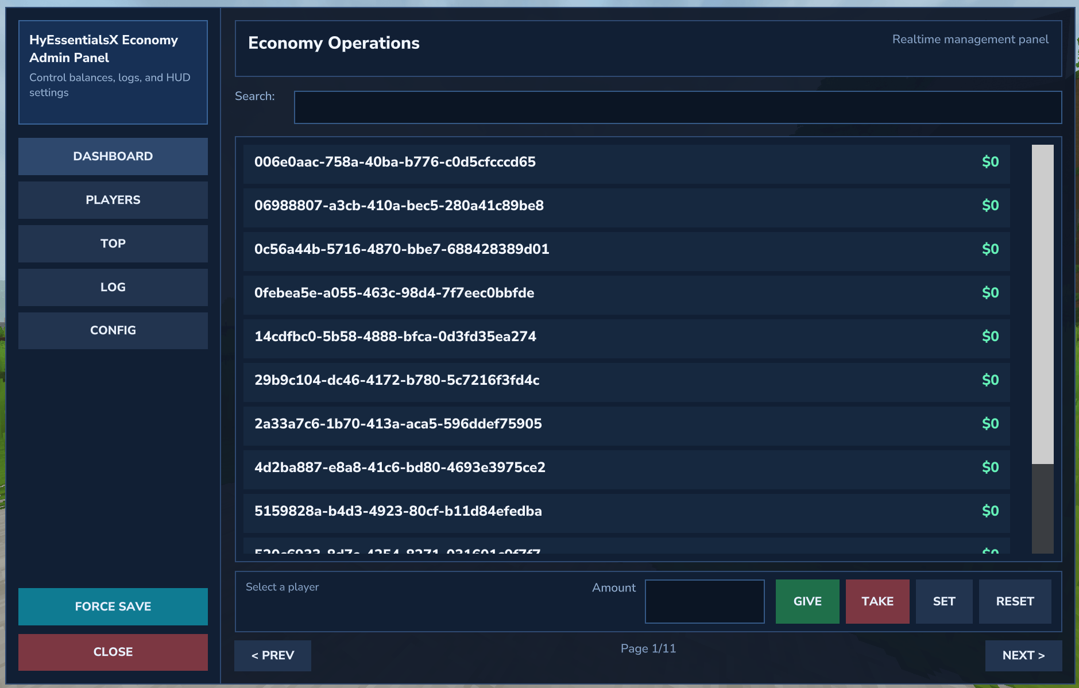The height and width of the screenshot is (688, 1079).
Task: Focus the Search input field
Action: 678,107
